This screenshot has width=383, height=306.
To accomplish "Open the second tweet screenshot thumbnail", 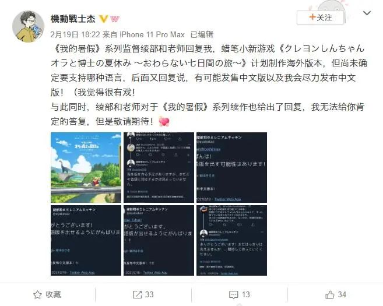I will pos(159,167).
